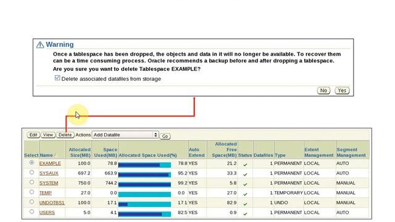The image size is (395, 222).
Task: Select the SYSTEM tablespace radio button
Action: (x=31, y=183)
